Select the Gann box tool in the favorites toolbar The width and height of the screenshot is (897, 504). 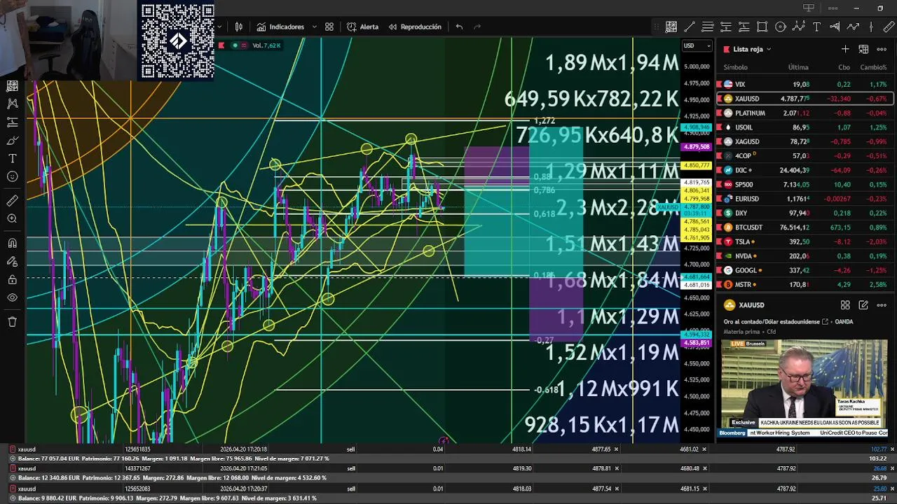pyautogui.click(x=671, y=27)
